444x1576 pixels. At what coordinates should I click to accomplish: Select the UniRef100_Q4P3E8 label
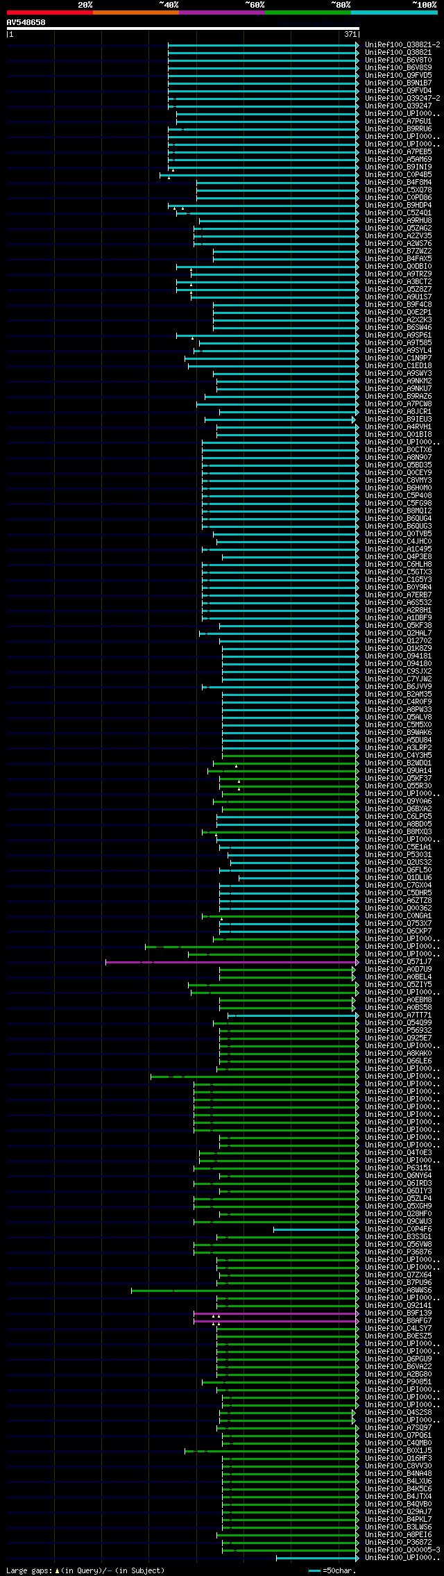(398, 556)
